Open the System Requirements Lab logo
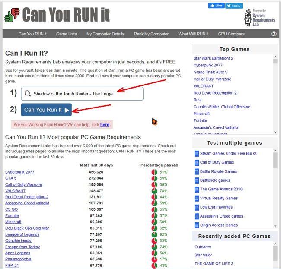Screen dimensions: 281x269 [259, 18]
